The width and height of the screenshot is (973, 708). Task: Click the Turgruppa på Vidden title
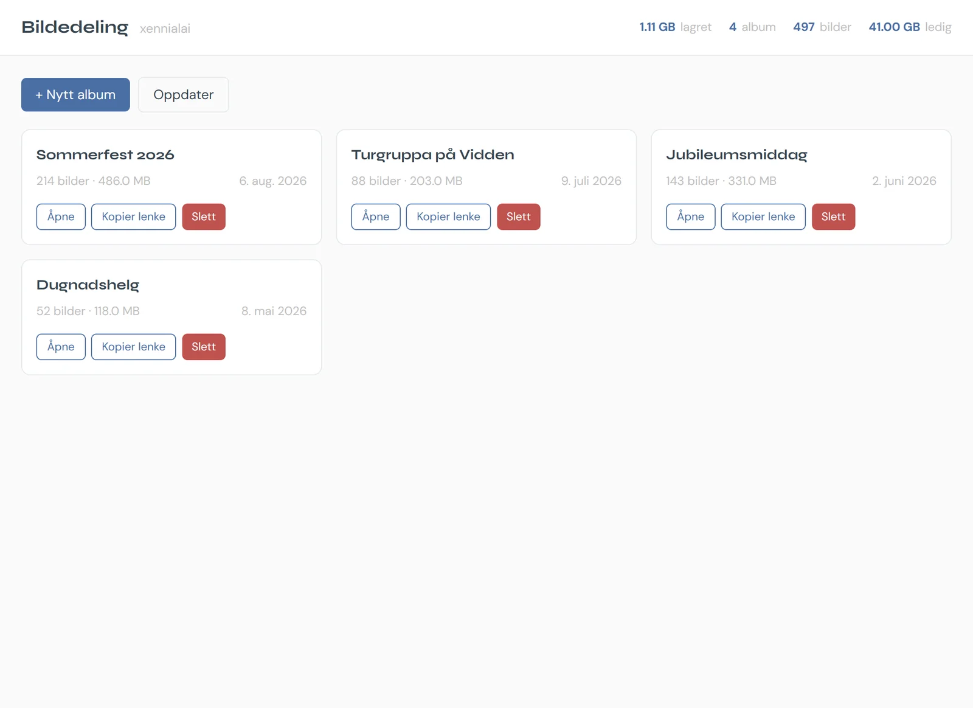(433, 155)
